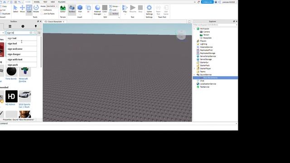The width and height of the screenshot is (290, 163).
Task: Choose the "sign danger" suggestion
Action: click(x=21, y=54)
